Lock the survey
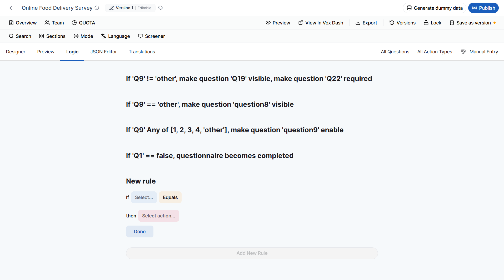The width and height of the screenshot is (504, 280). click(432, 23)
